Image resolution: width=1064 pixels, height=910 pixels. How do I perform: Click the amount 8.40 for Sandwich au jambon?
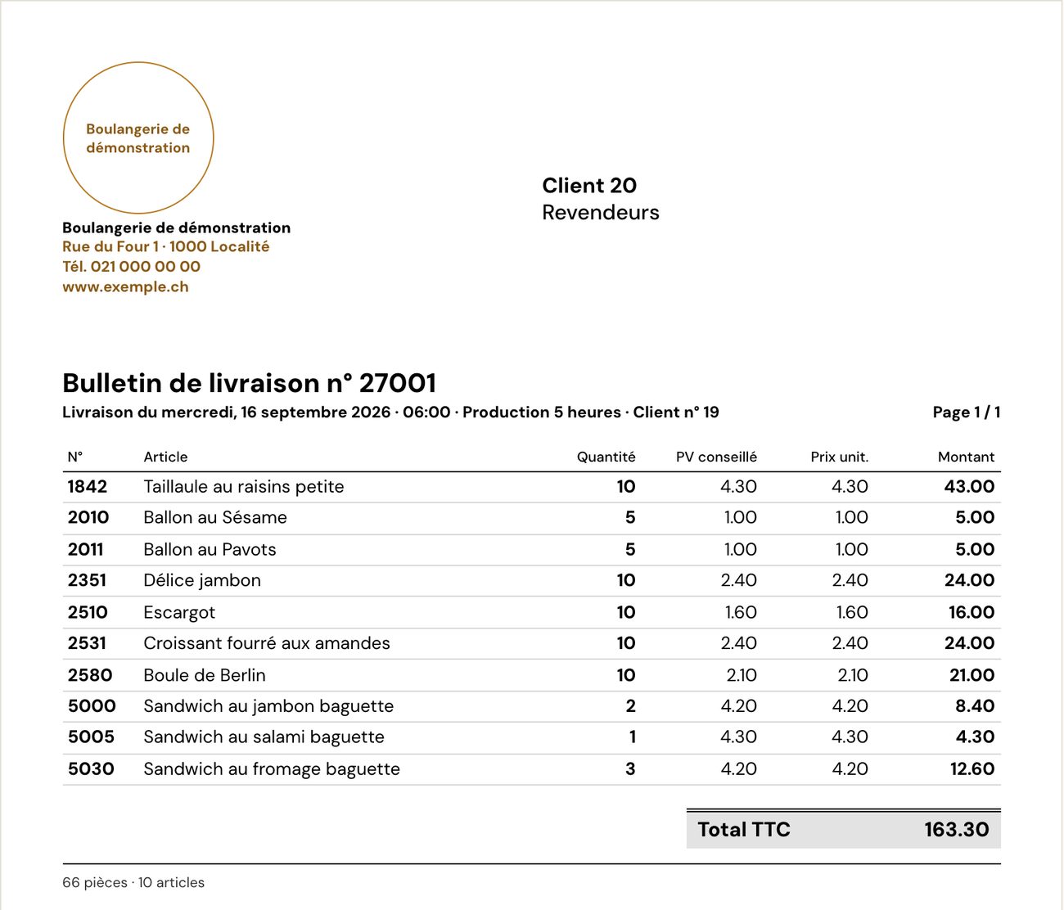click(975, 705)
